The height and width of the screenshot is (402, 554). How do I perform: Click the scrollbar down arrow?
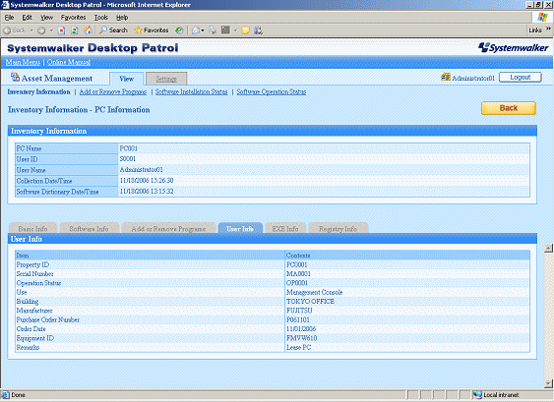pos(548,383)
